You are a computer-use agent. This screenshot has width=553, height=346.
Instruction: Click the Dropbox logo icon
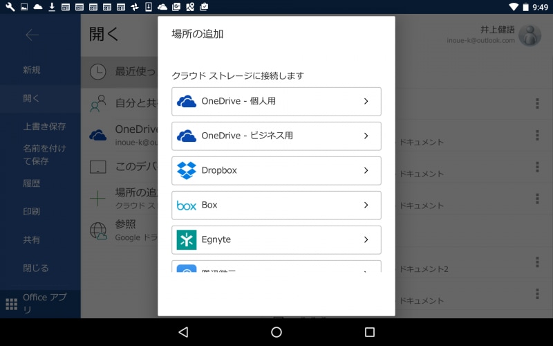pos(186,170)
